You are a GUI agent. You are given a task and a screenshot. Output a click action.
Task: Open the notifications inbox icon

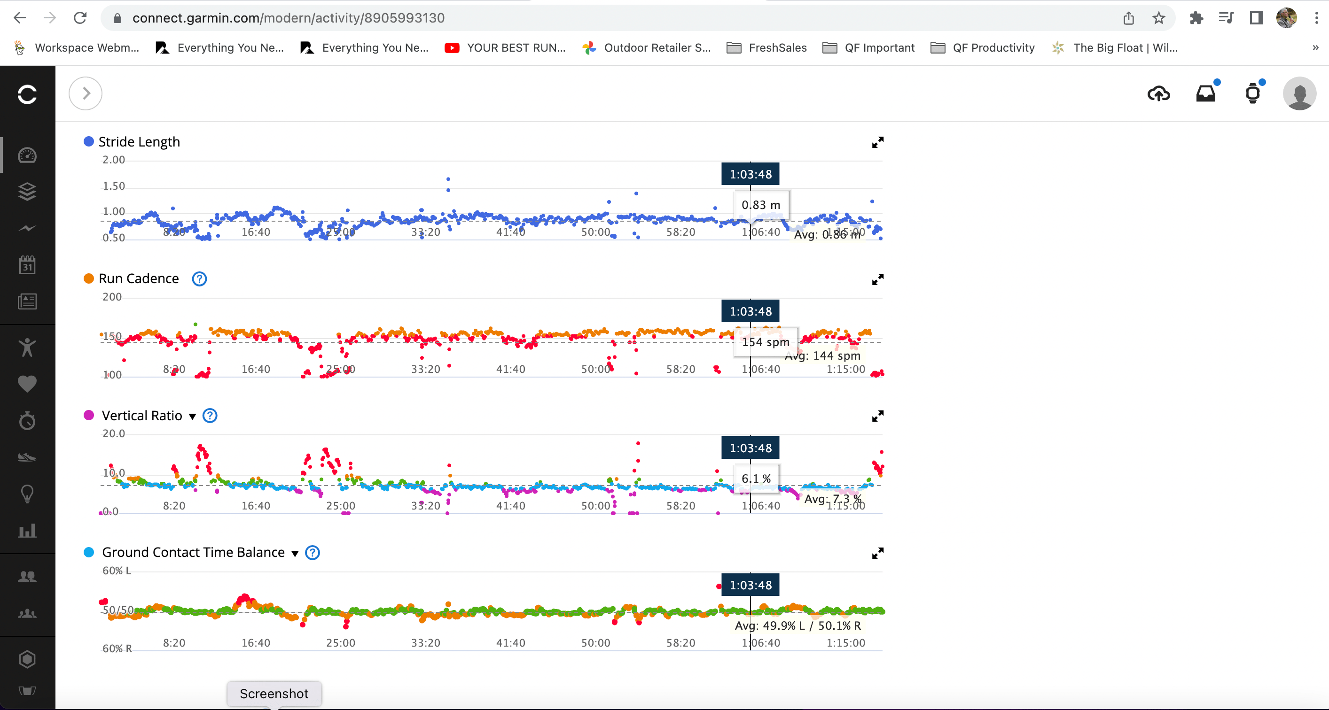click(1206, 94)
